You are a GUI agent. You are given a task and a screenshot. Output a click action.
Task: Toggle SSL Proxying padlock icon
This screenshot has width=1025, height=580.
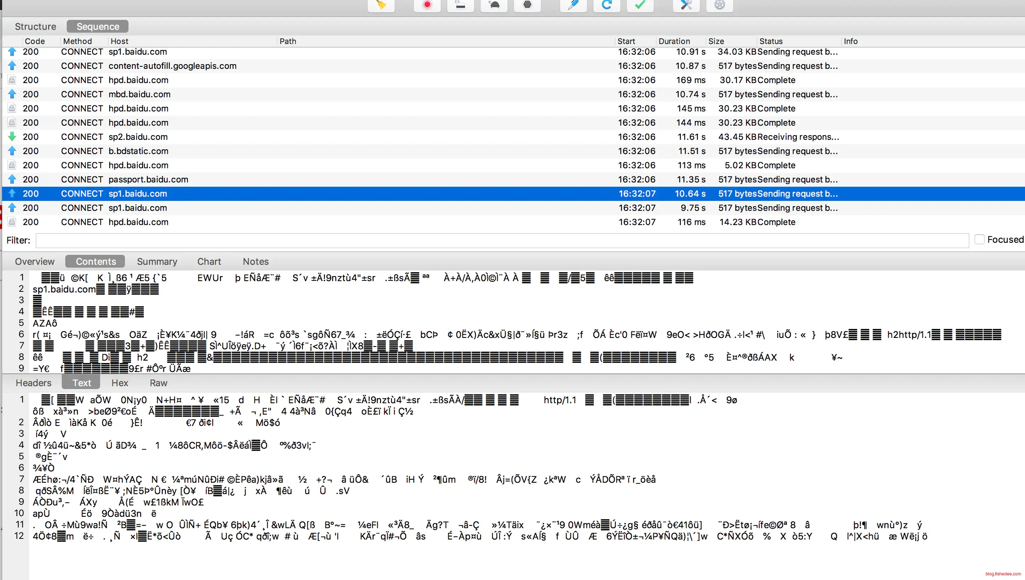point(460,5)
